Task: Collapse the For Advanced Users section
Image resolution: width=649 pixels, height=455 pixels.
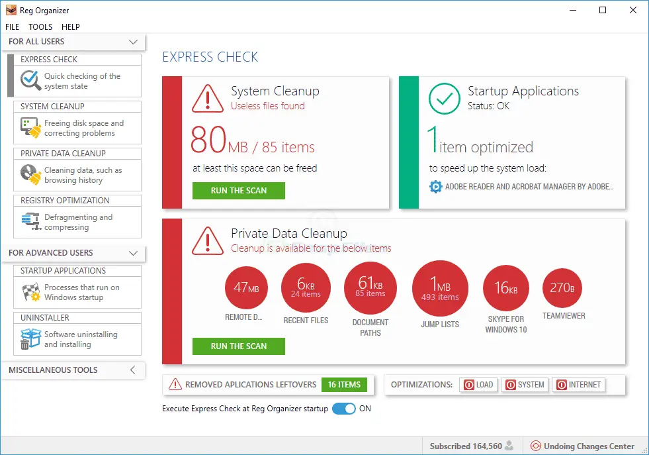Action: pyautogui.click(x=133, y=253)
